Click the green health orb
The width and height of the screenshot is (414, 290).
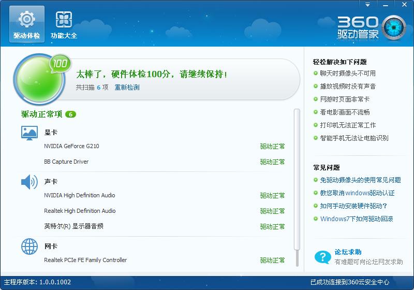pyautogui.click(x=40, y=79)
